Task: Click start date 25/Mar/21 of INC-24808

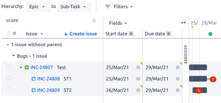Action: pyautogui.click(x=118, y=79)
